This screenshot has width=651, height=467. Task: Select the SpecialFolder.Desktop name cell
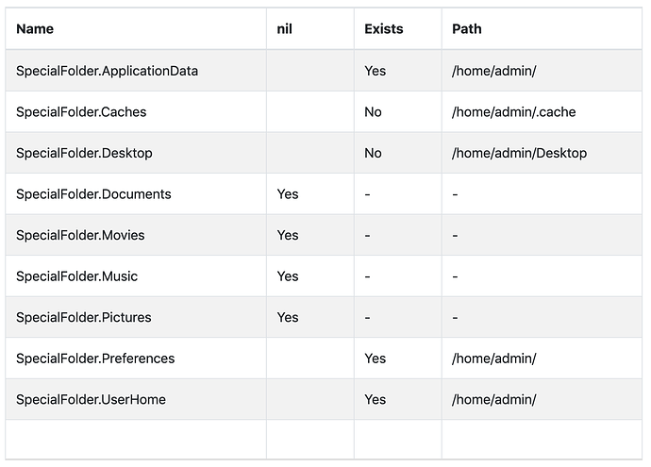[x=136, y=153]
